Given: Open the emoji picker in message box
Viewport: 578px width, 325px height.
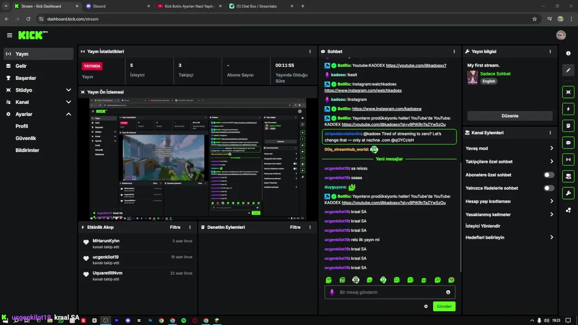Looking at the screenshot, I should coord(448,292).
